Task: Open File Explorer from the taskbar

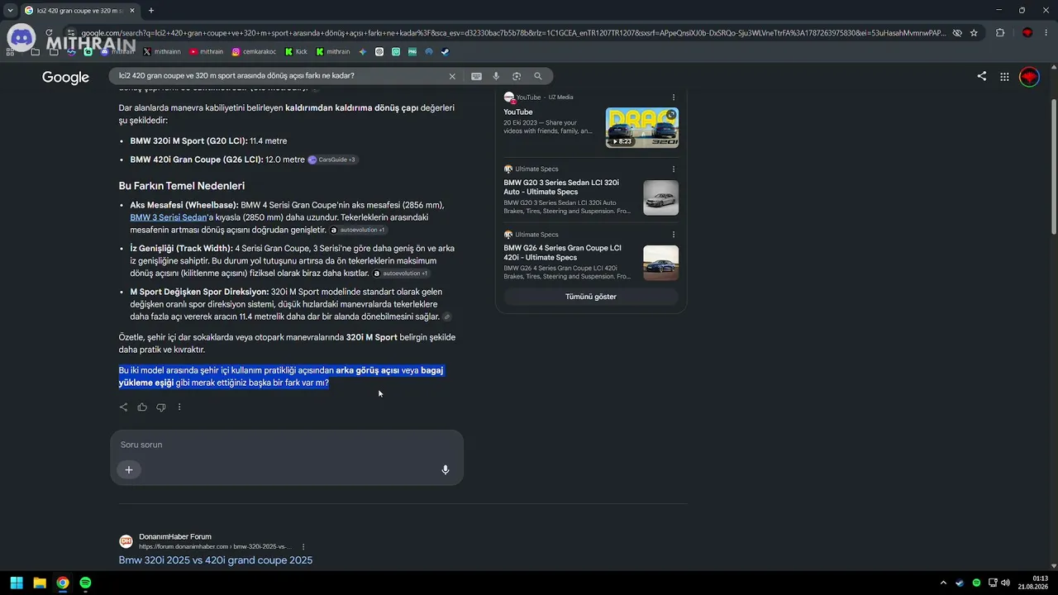Action: (39, 583)
